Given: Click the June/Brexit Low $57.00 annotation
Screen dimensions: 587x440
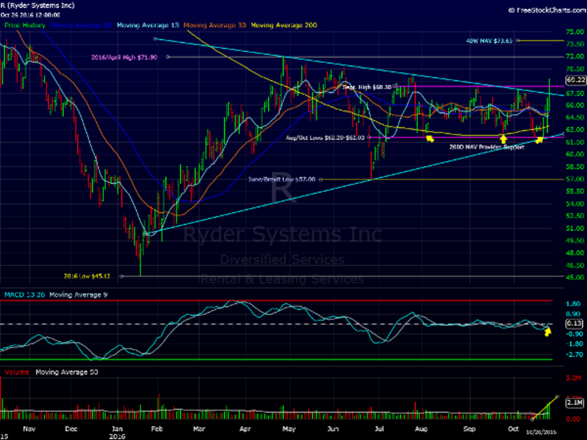Looking at the screenshot, I should (282, 179).
